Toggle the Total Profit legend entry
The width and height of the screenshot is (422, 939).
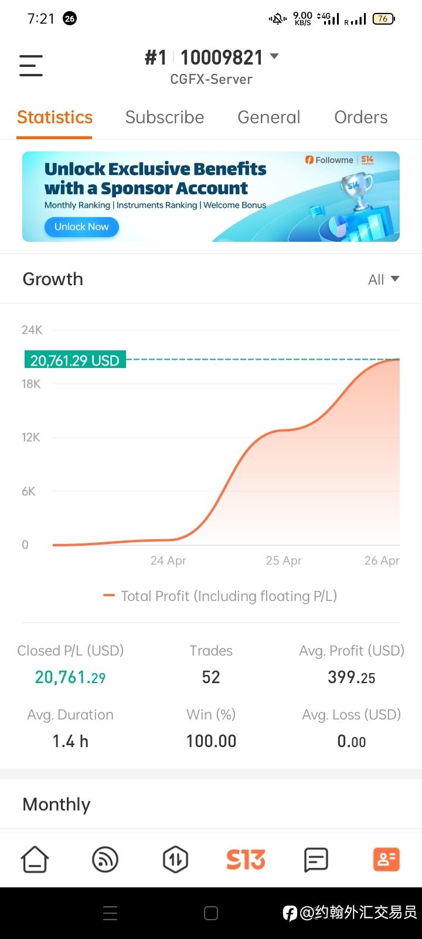(x=220, y=596)
